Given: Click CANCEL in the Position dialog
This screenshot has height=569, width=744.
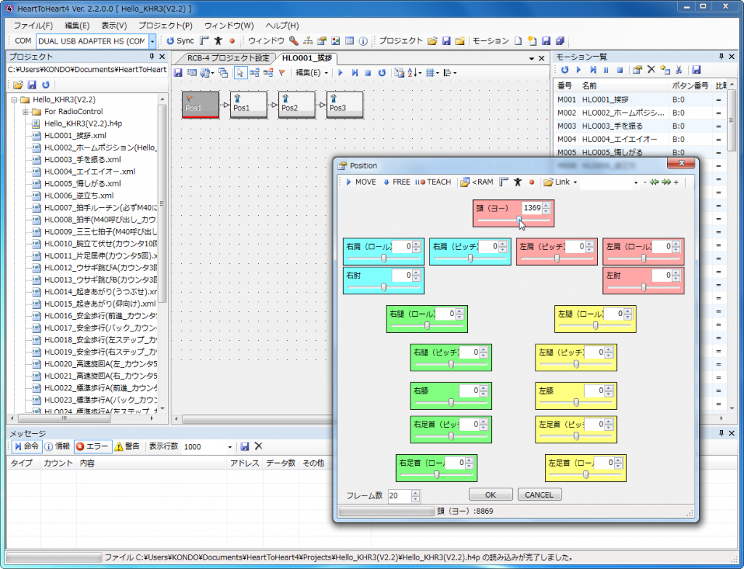Looking at the screenshot, I should (539, 494).
